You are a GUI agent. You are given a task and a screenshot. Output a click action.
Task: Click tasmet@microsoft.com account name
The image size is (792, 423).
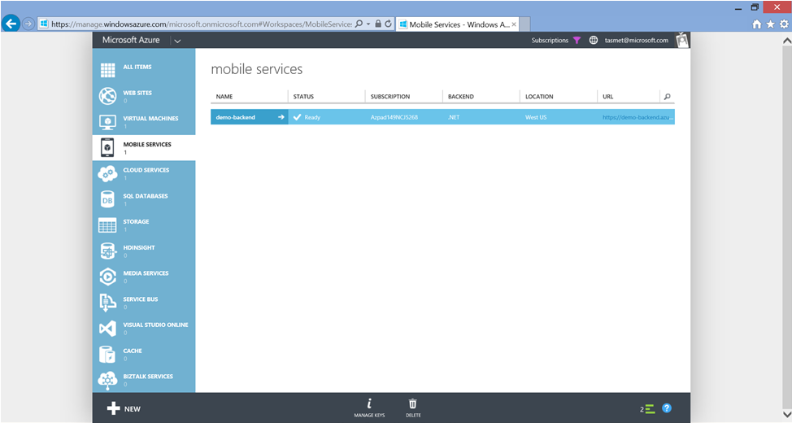click(637, 41)
